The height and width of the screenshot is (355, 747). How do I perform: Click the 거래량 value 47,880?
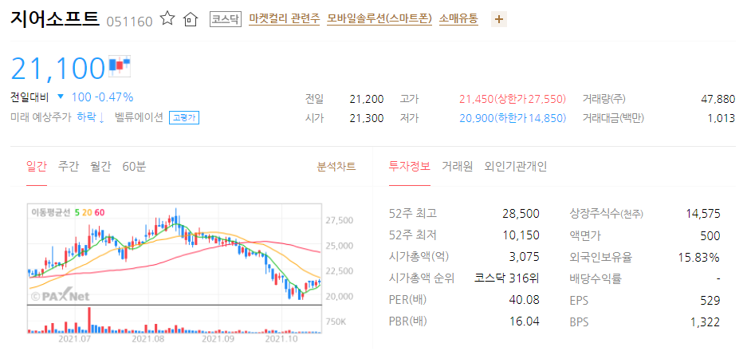[718, 99]
